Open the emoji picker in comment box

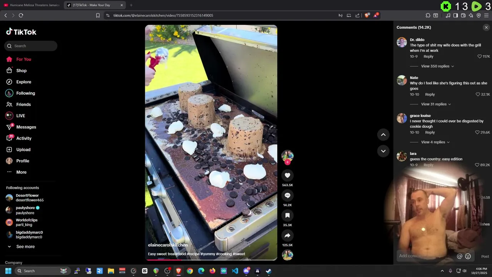pos(468,256)
